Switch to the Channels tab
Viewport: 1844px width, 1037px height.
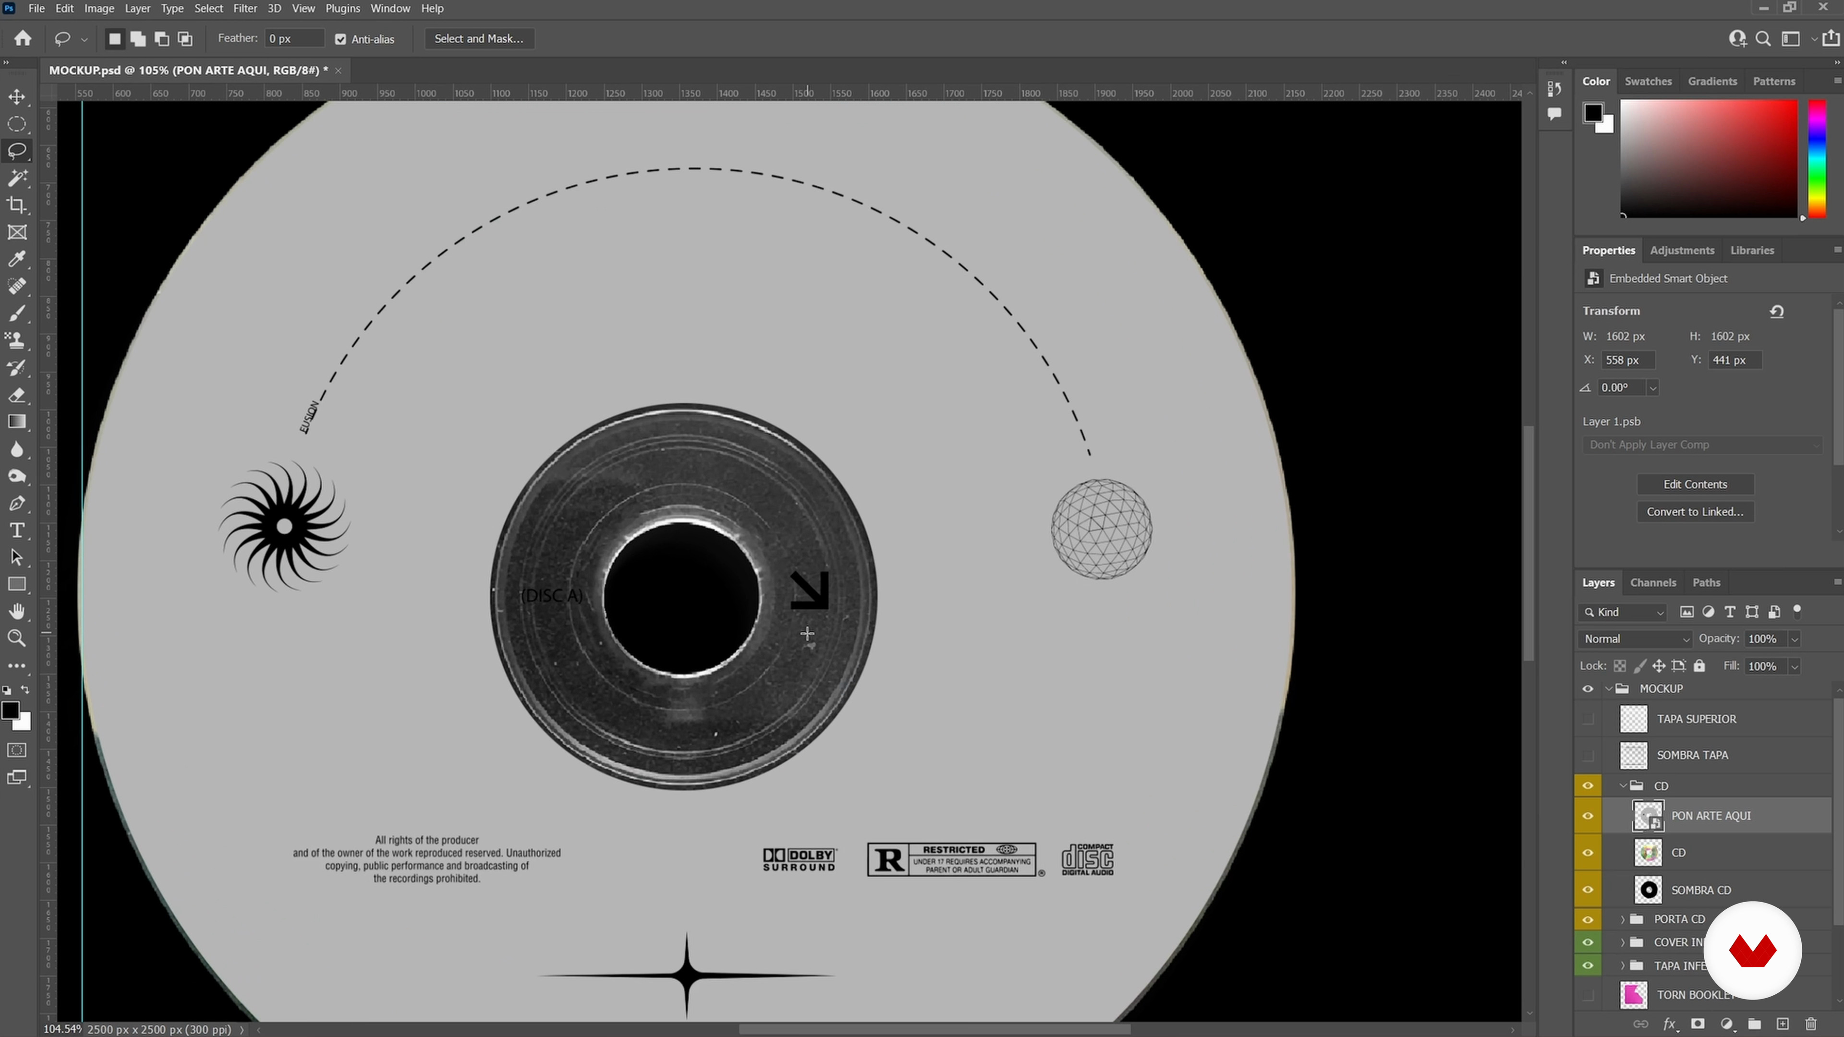[x=1653, y=582]
